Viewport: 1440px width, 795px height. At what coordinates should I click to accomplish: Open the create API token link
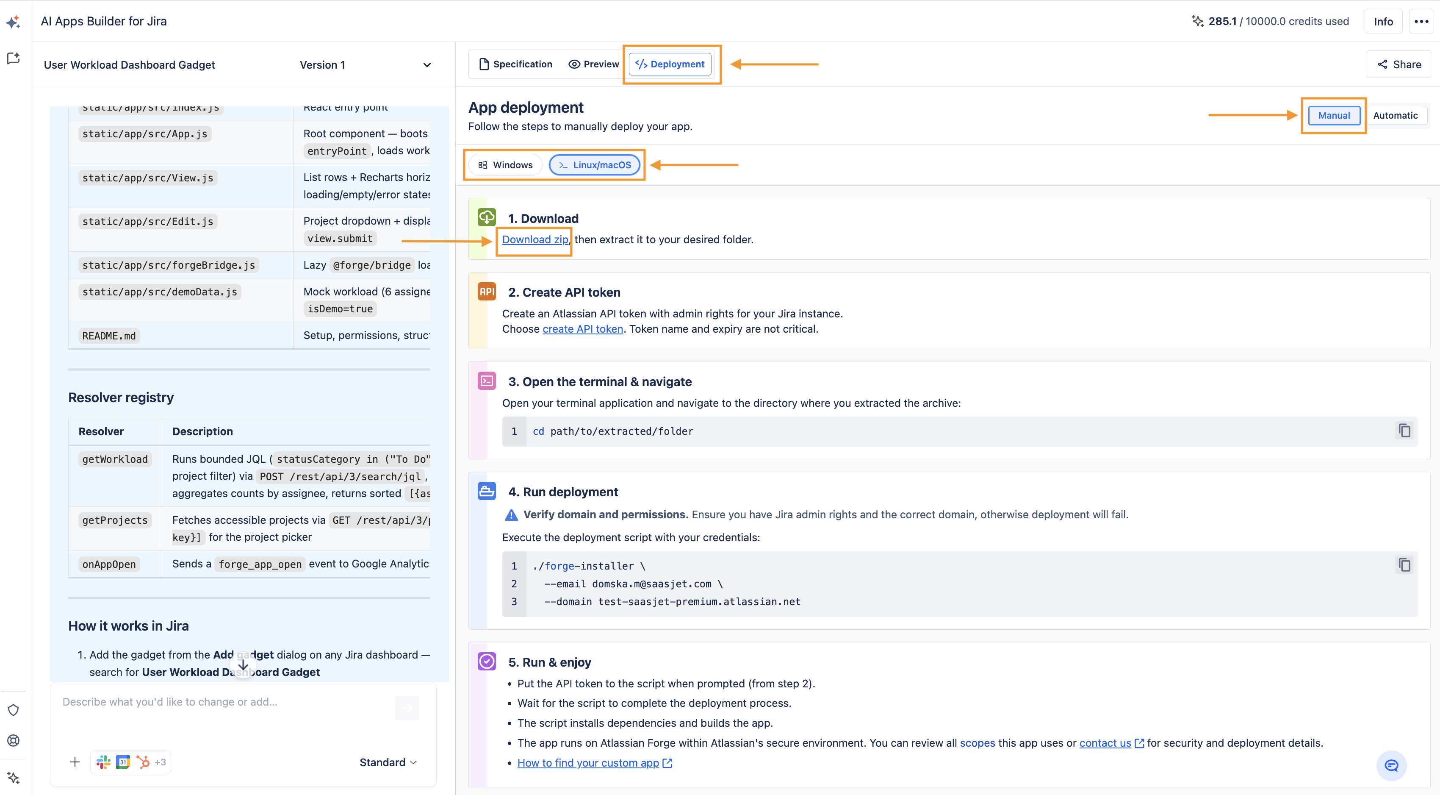pos(582,329)
